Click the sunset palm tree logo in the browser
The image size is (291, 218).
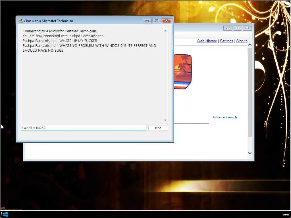click(183, 72)
